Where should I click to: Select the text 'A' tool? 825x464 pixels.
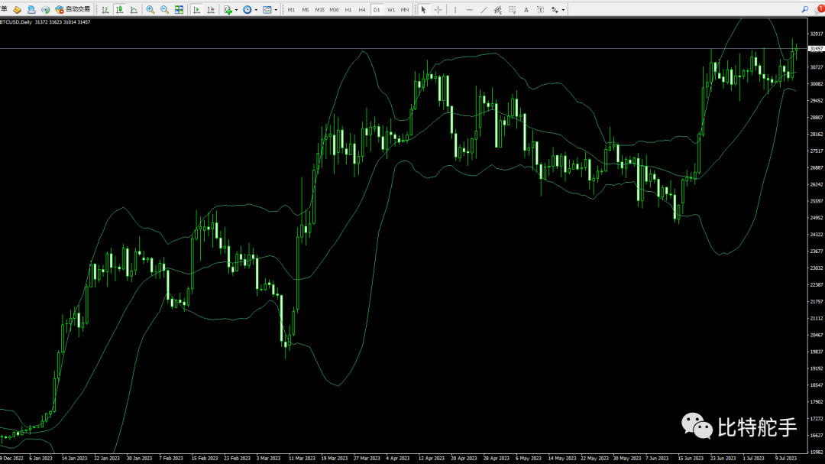point(526,9)
